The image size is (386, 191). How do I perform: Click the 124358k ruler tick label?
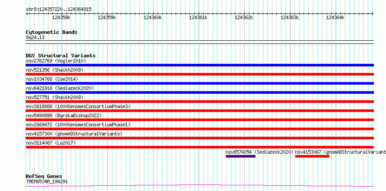61,17
